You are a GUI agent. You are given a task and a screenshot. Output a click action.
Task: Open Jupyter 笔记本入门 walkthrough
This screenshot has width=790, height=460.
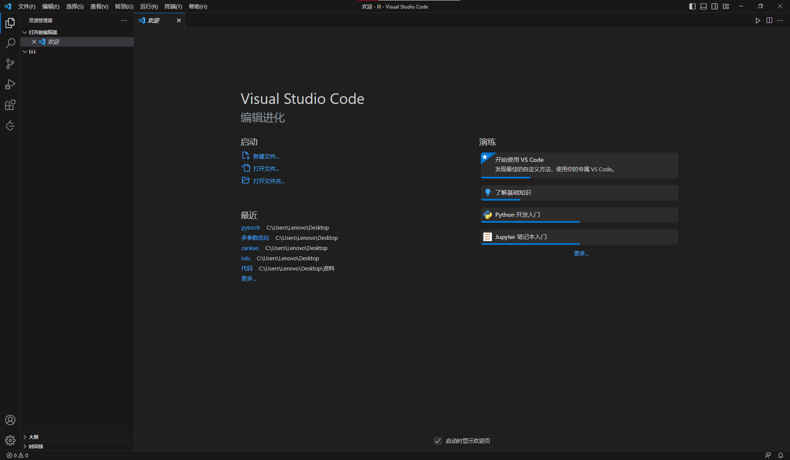[580, 237]
